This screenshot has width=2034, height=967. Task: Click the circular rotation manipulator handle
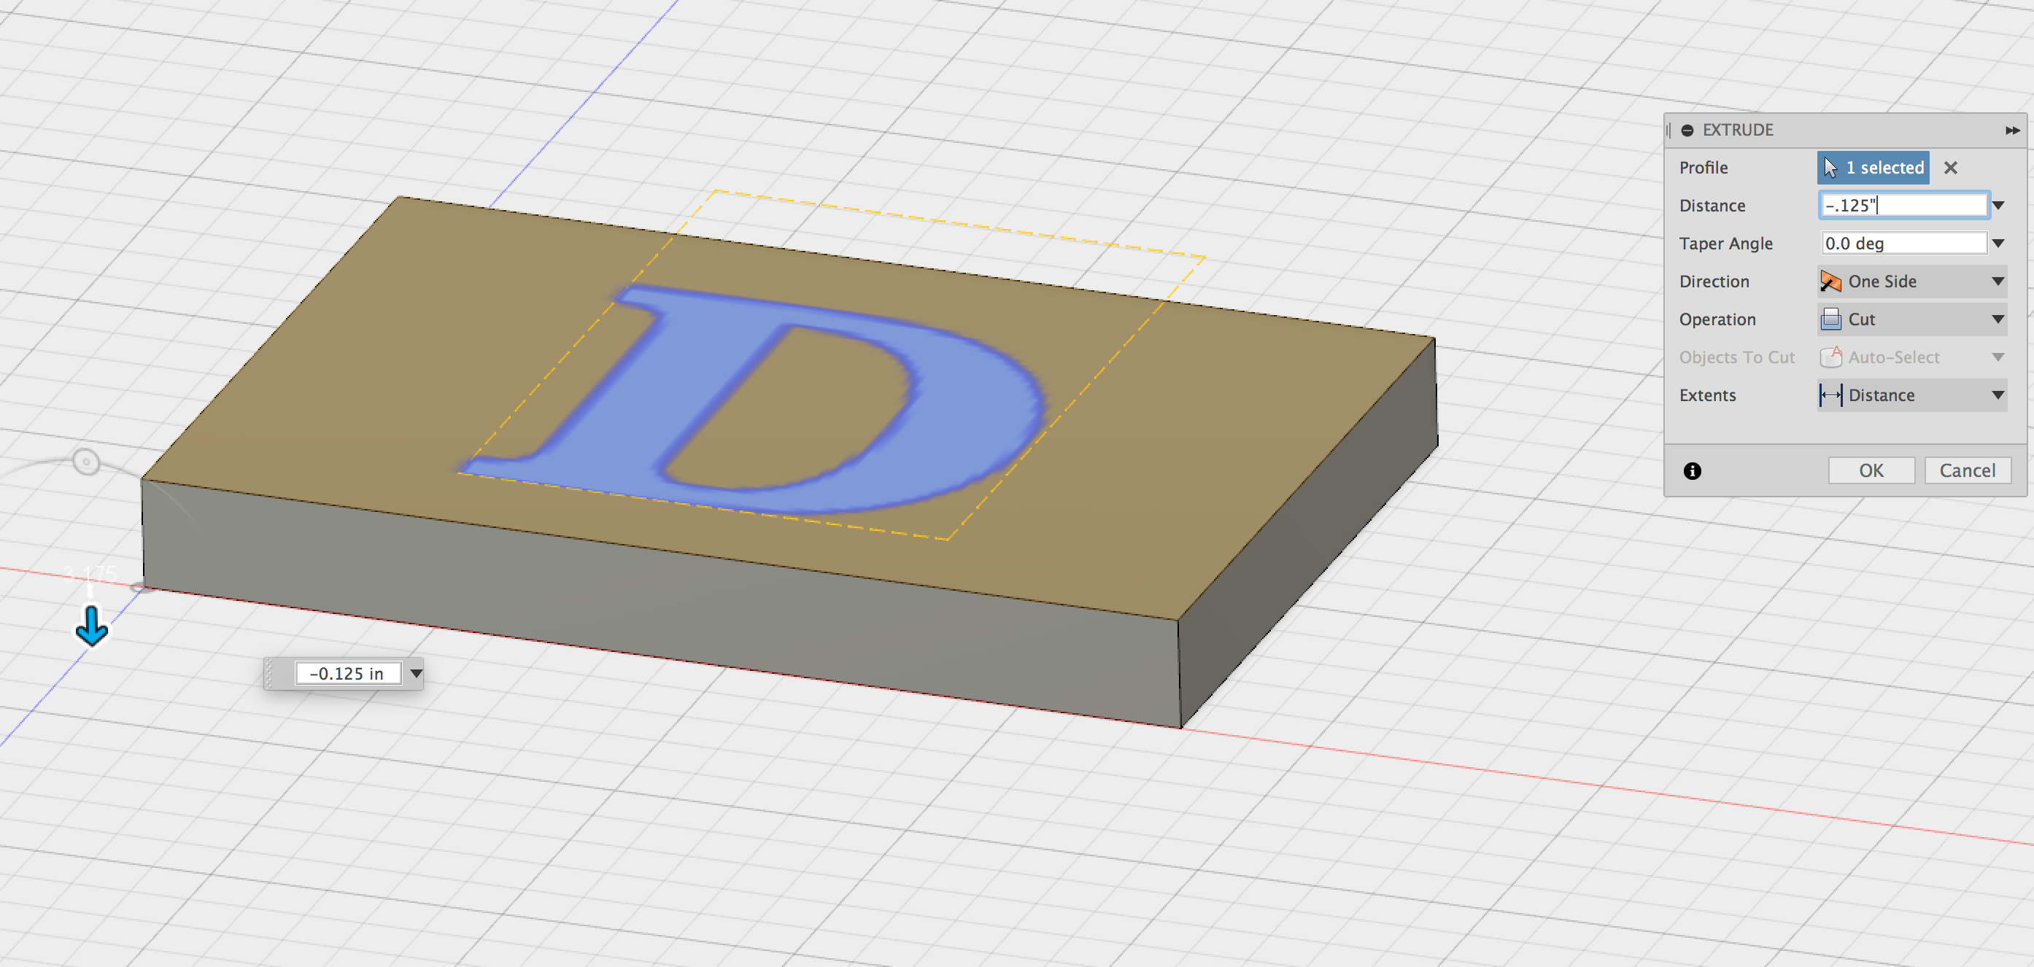pos(86,461)
